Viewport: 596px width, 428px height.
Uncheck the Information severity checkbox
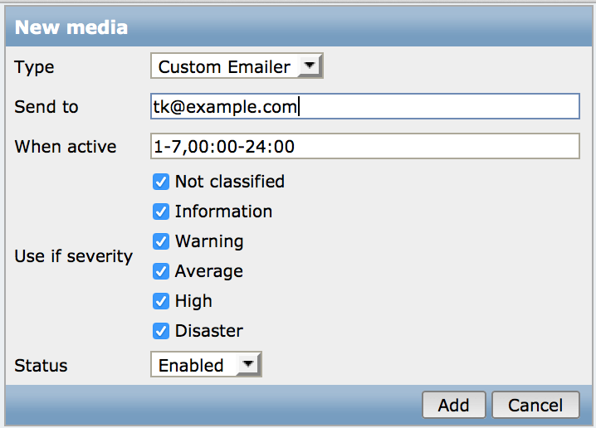point(161,212)
